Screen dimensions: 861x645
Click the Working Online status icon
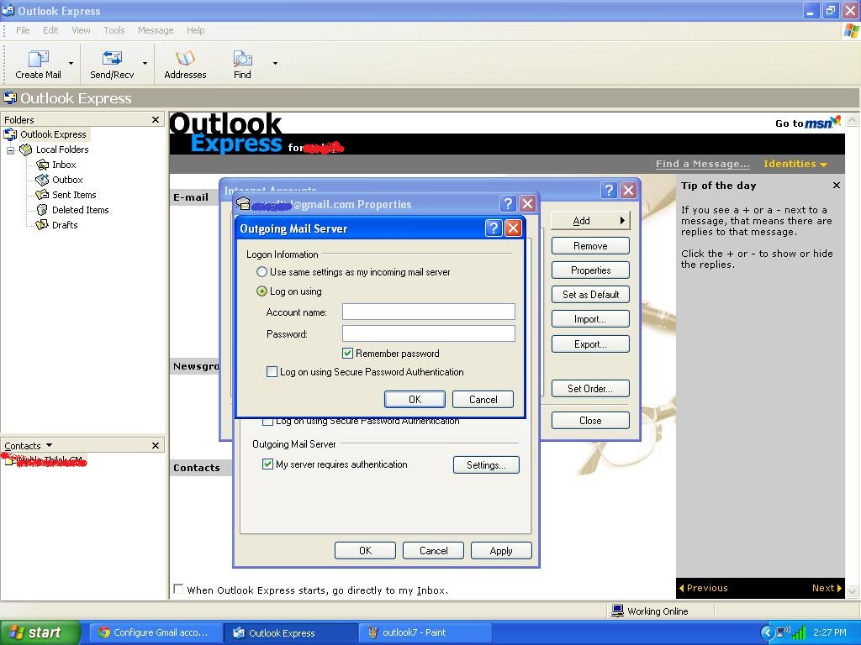[617, 611]
